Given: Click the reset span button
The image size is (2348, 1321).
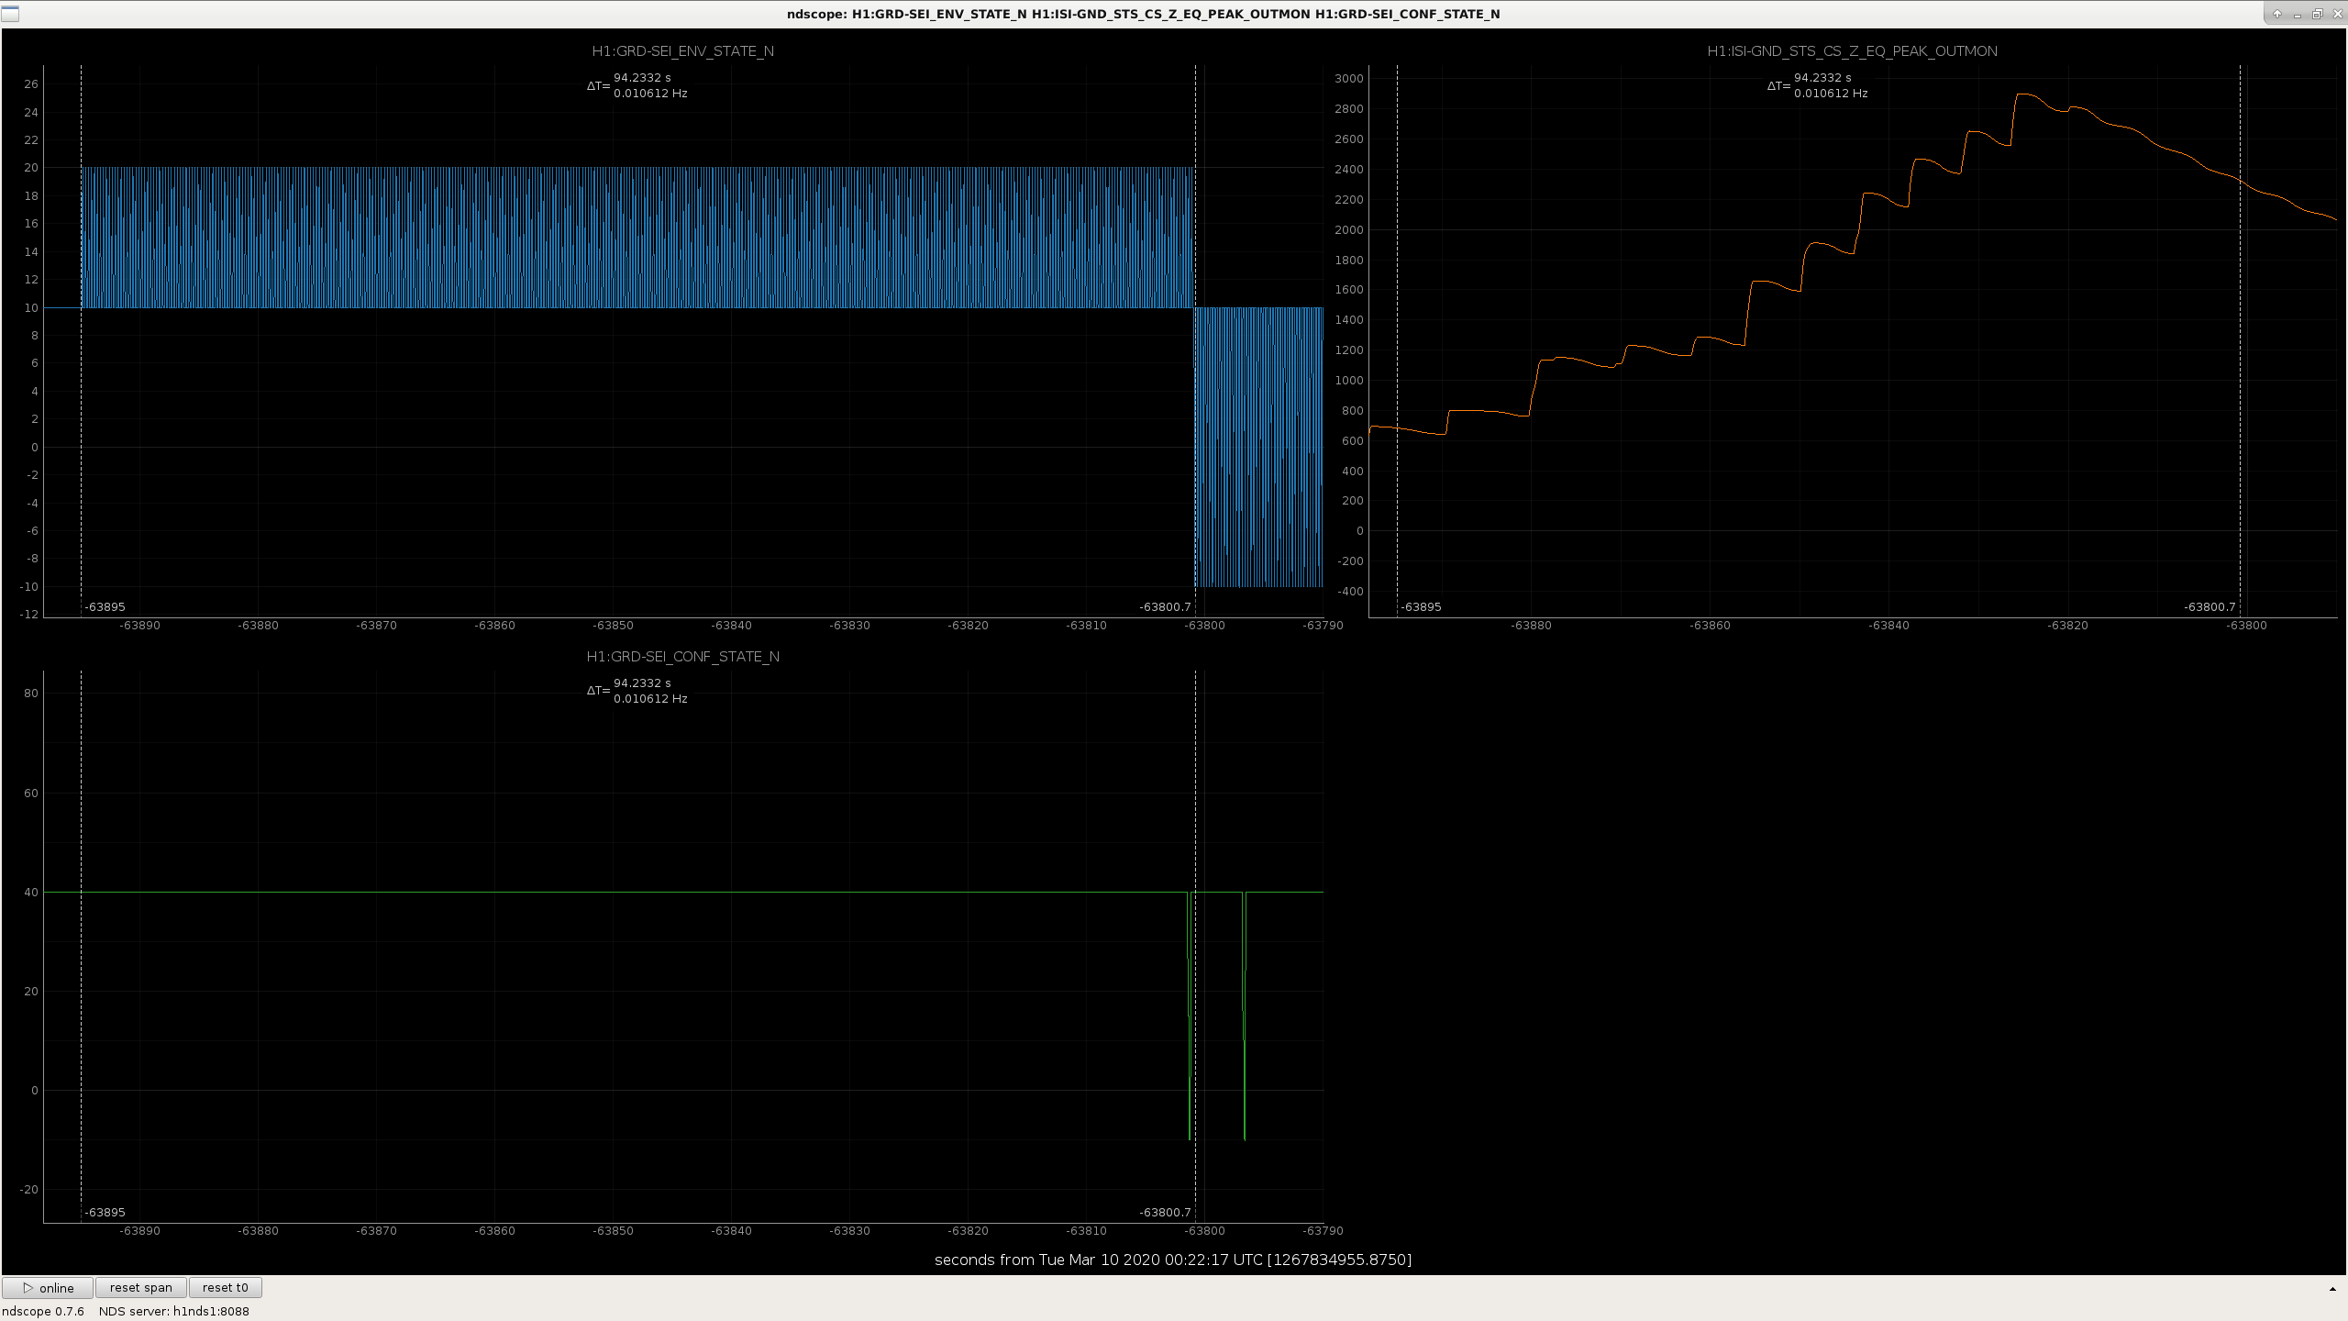Looking at the screenshot, I should click(141, 1287).
